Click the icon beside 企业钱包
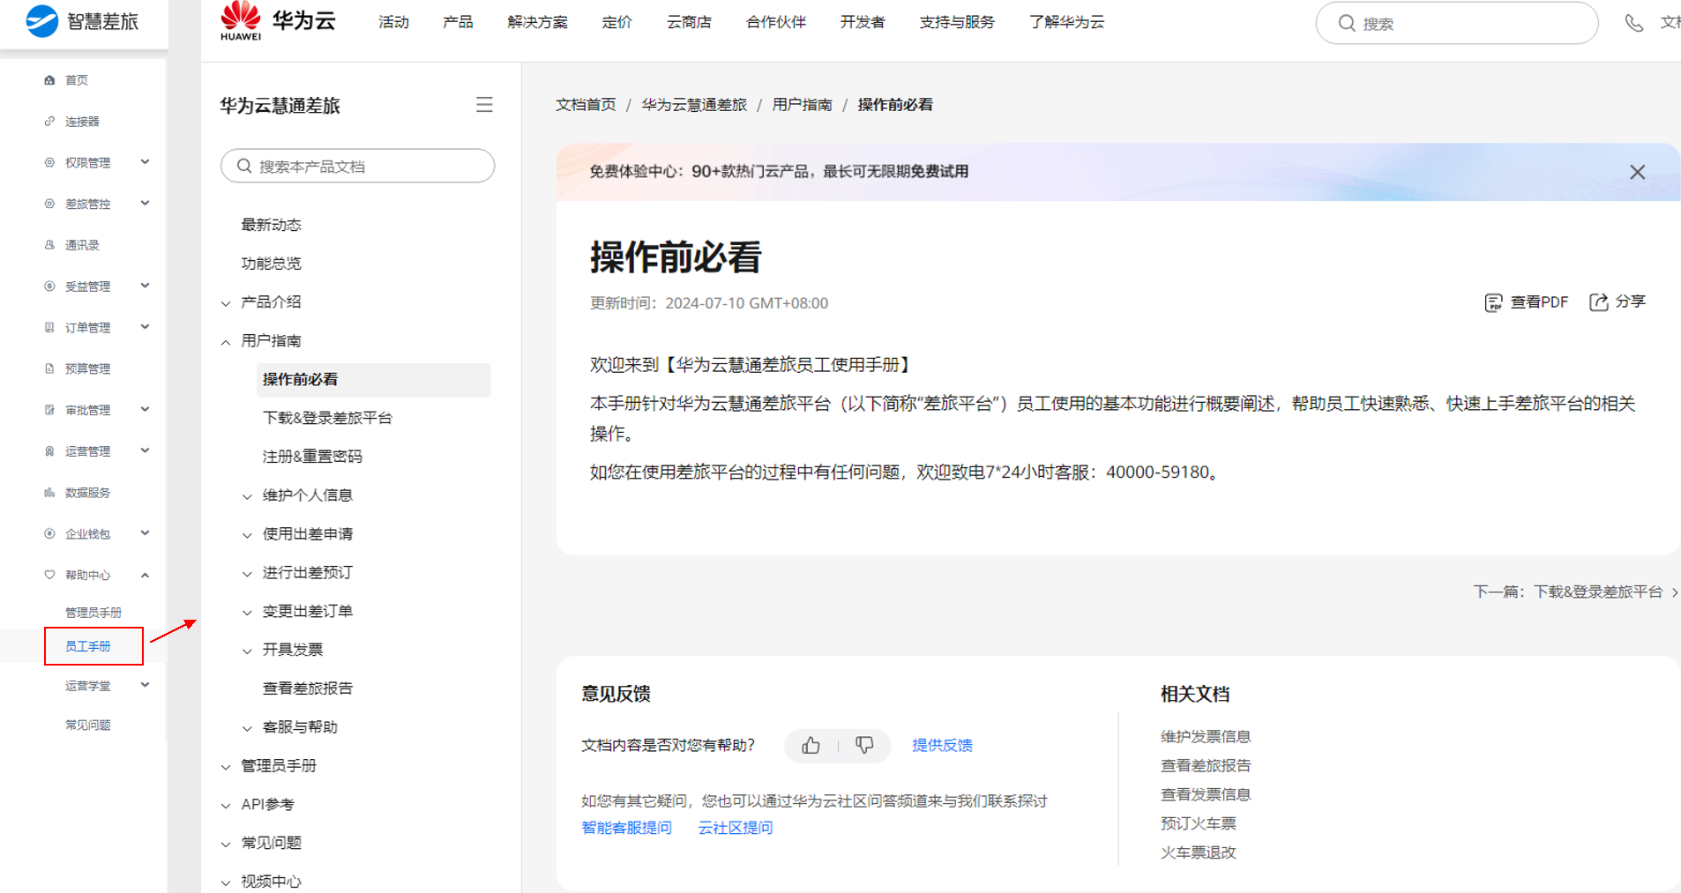 49,533
